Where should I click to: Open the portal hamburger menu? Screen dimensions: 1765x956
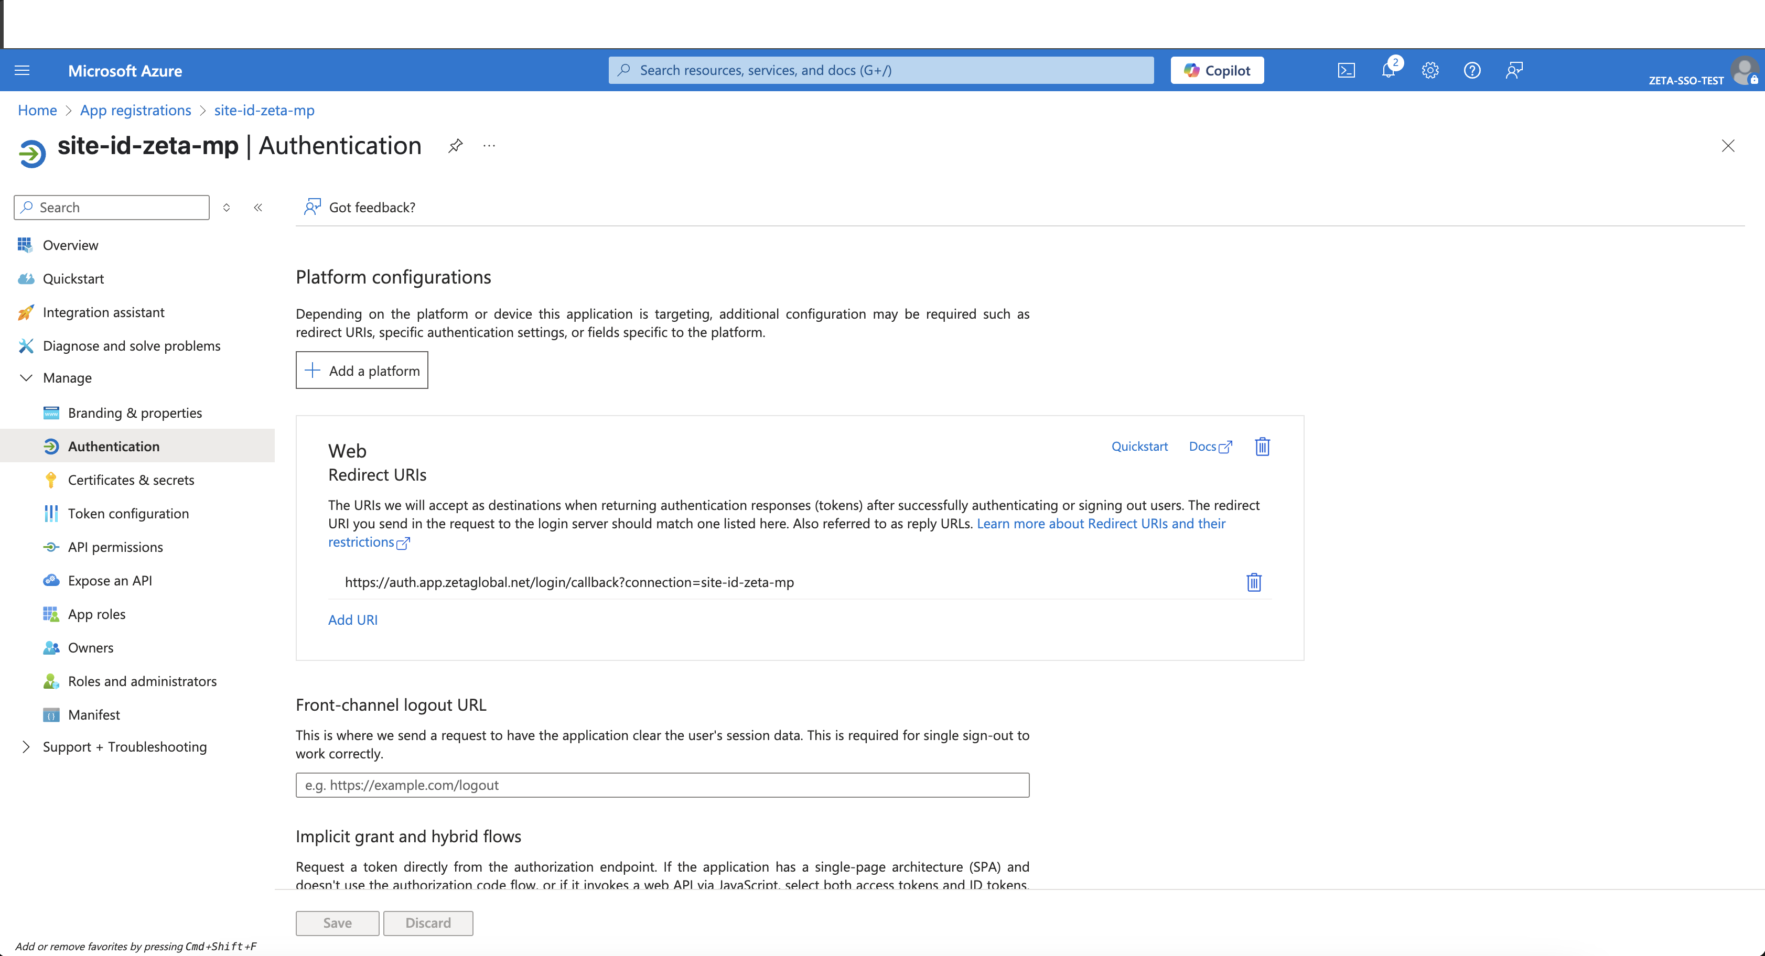[22, 69]
